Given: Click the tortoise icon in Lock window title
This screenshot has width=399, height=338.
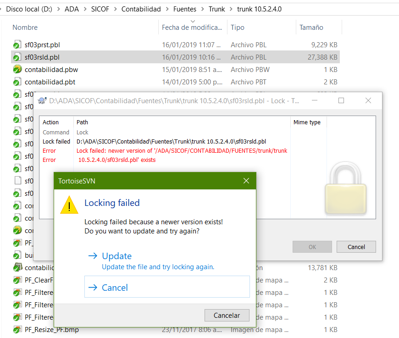Looking at the screenshot, I should click(x=42, y=101).
